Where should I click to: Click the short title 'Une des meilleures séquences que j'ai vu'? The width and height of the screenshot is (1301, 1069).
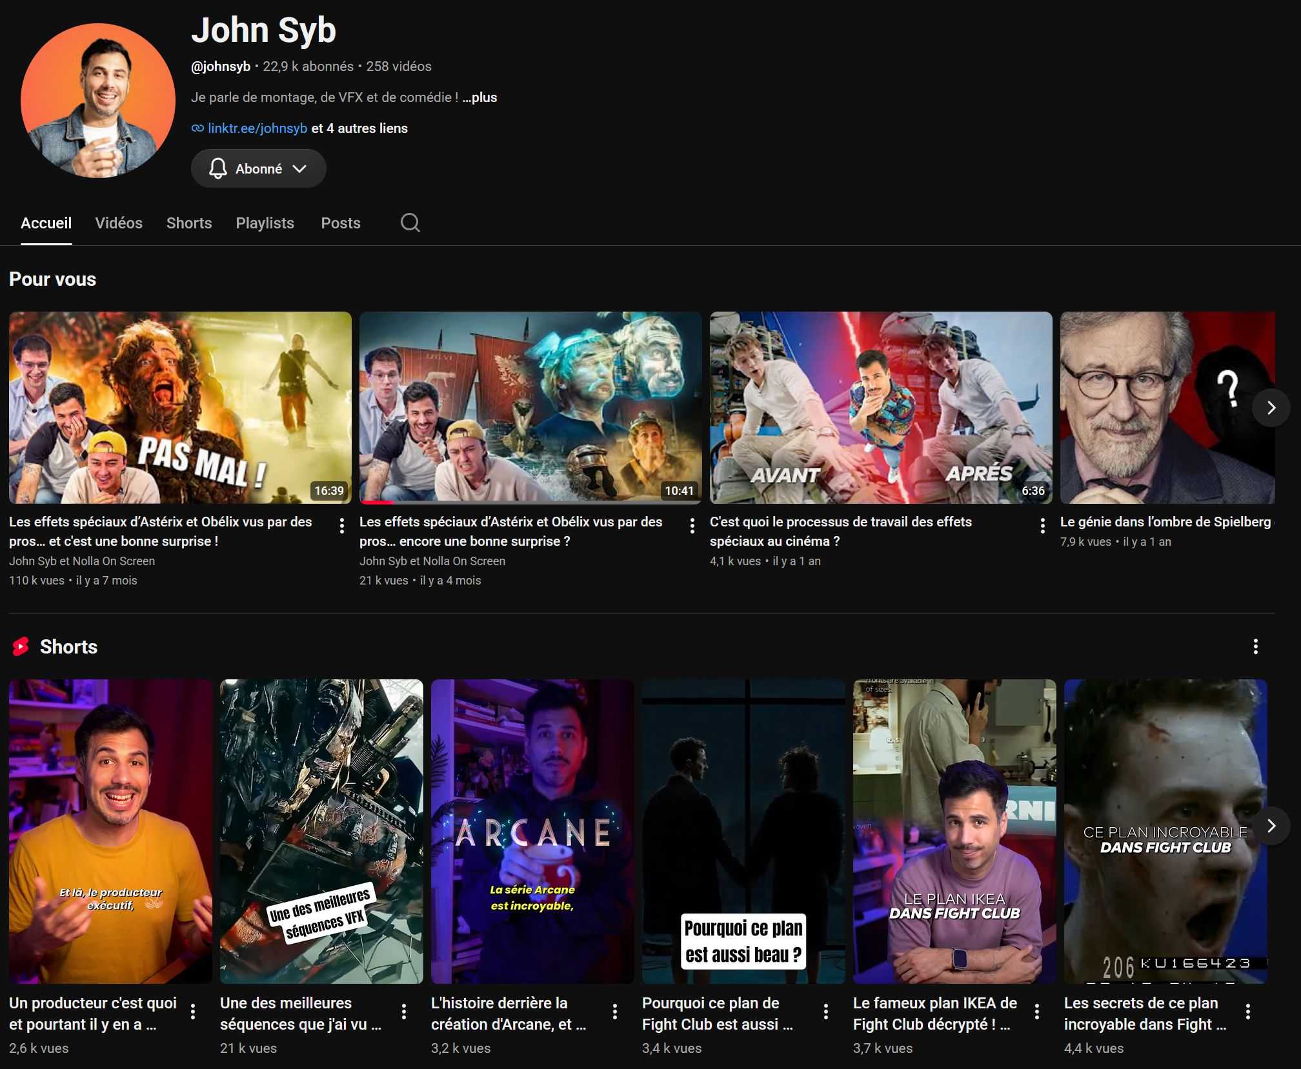point(301,1014)
